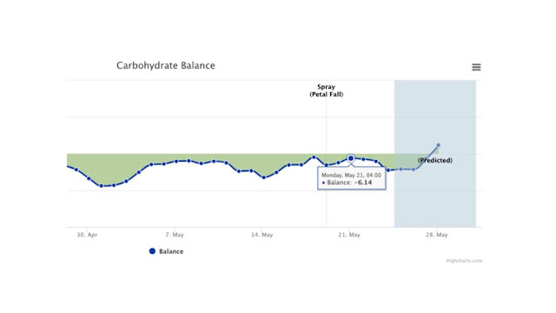556x313 pixels.
Task: Open the Highcharts.com credits link
Action: tap(464, 261)
